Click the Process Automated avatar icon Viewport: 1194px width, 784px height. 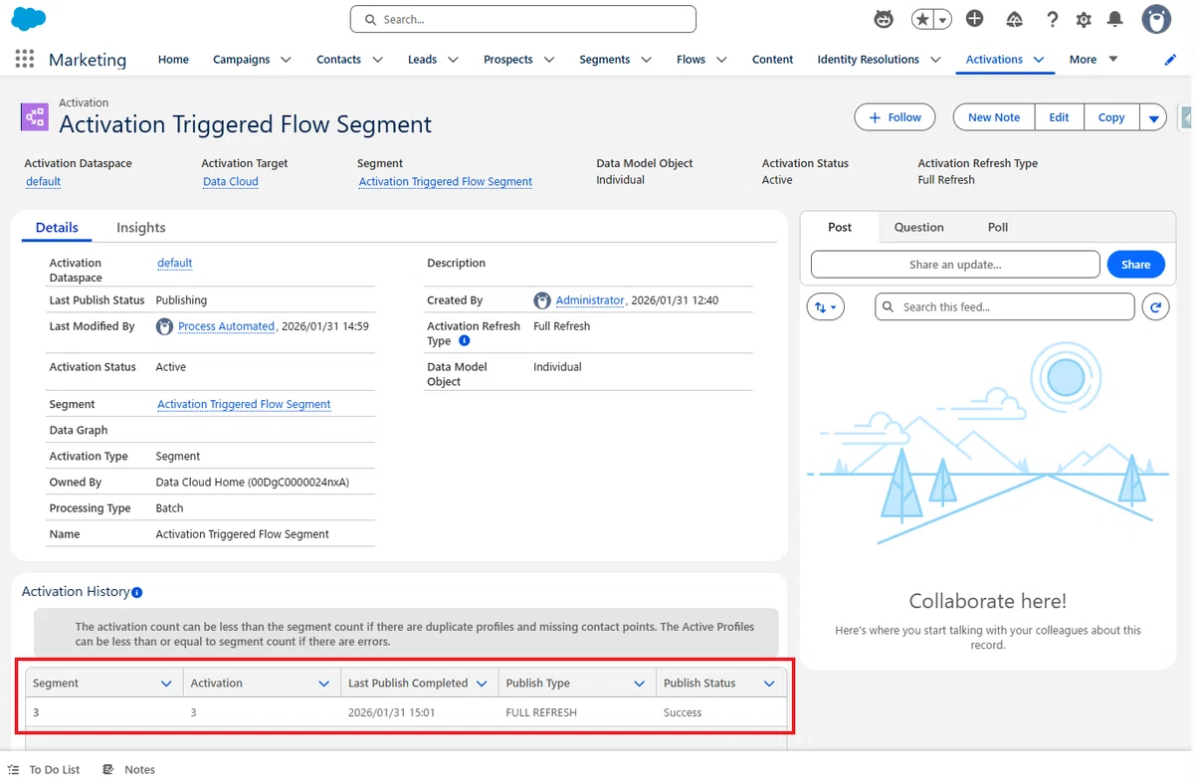tap(165, 326)
